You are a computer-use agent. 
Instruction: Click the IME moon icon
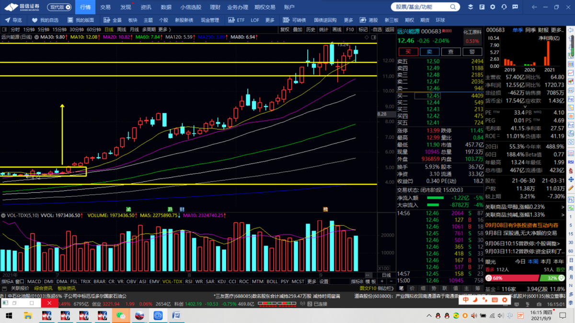(475, 300)
